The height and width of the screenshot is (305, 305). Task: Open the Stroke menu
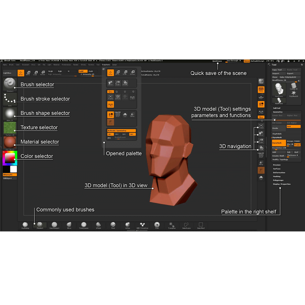tap(83, 65)
